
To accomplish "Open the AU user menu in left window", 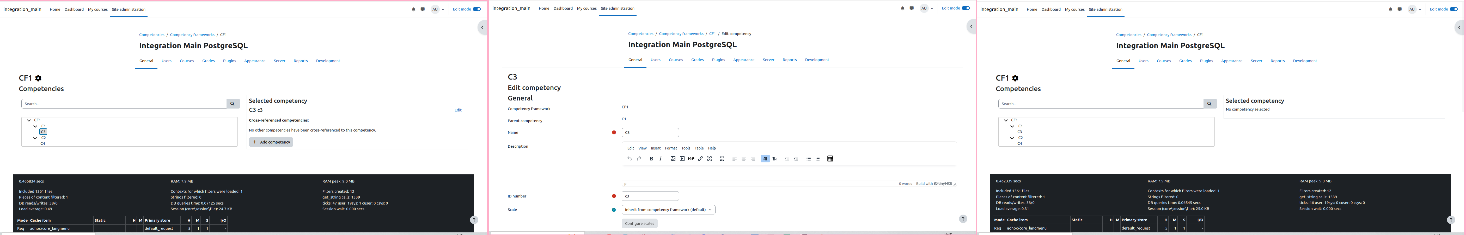I will (438, 10).
